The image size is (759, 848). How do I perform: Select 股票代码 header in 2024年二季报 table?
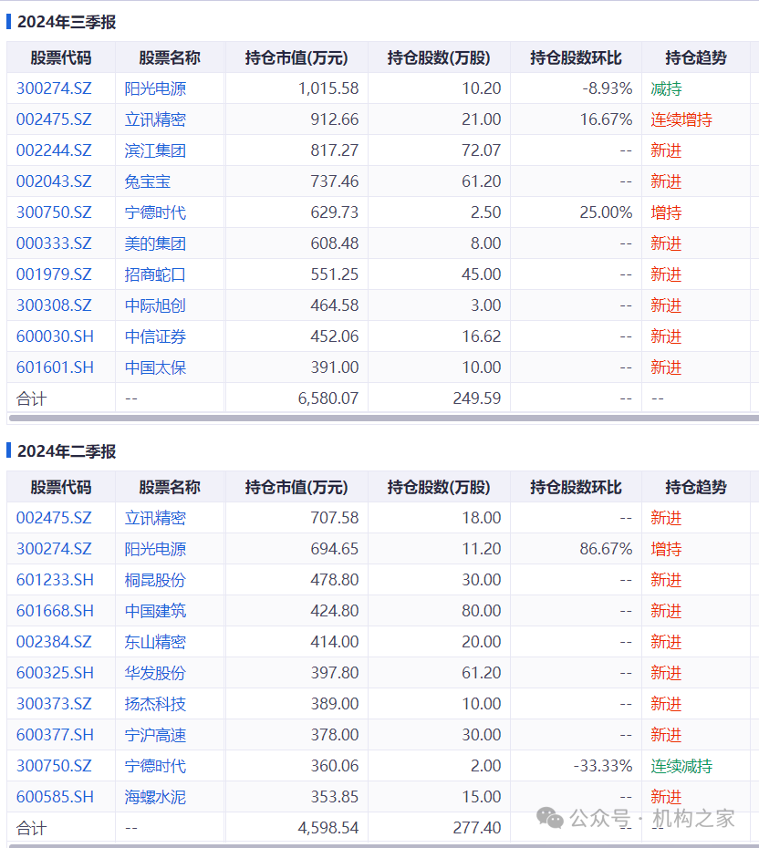pyautogui.click(x=61, y=487)
